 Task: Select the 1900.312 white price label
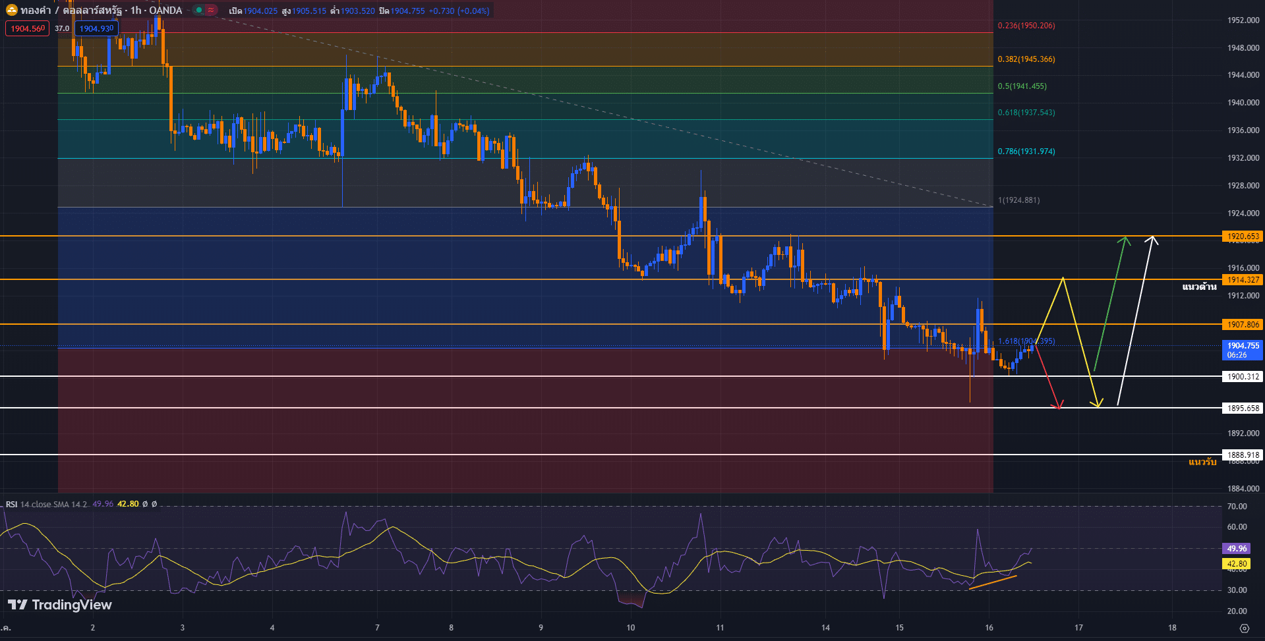(1243, 377)
